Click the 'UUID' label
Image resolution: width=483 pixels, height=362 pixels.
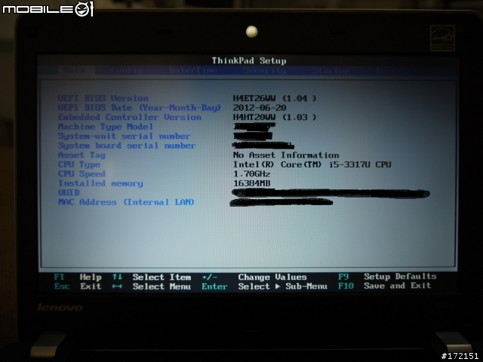click(69, 193)
